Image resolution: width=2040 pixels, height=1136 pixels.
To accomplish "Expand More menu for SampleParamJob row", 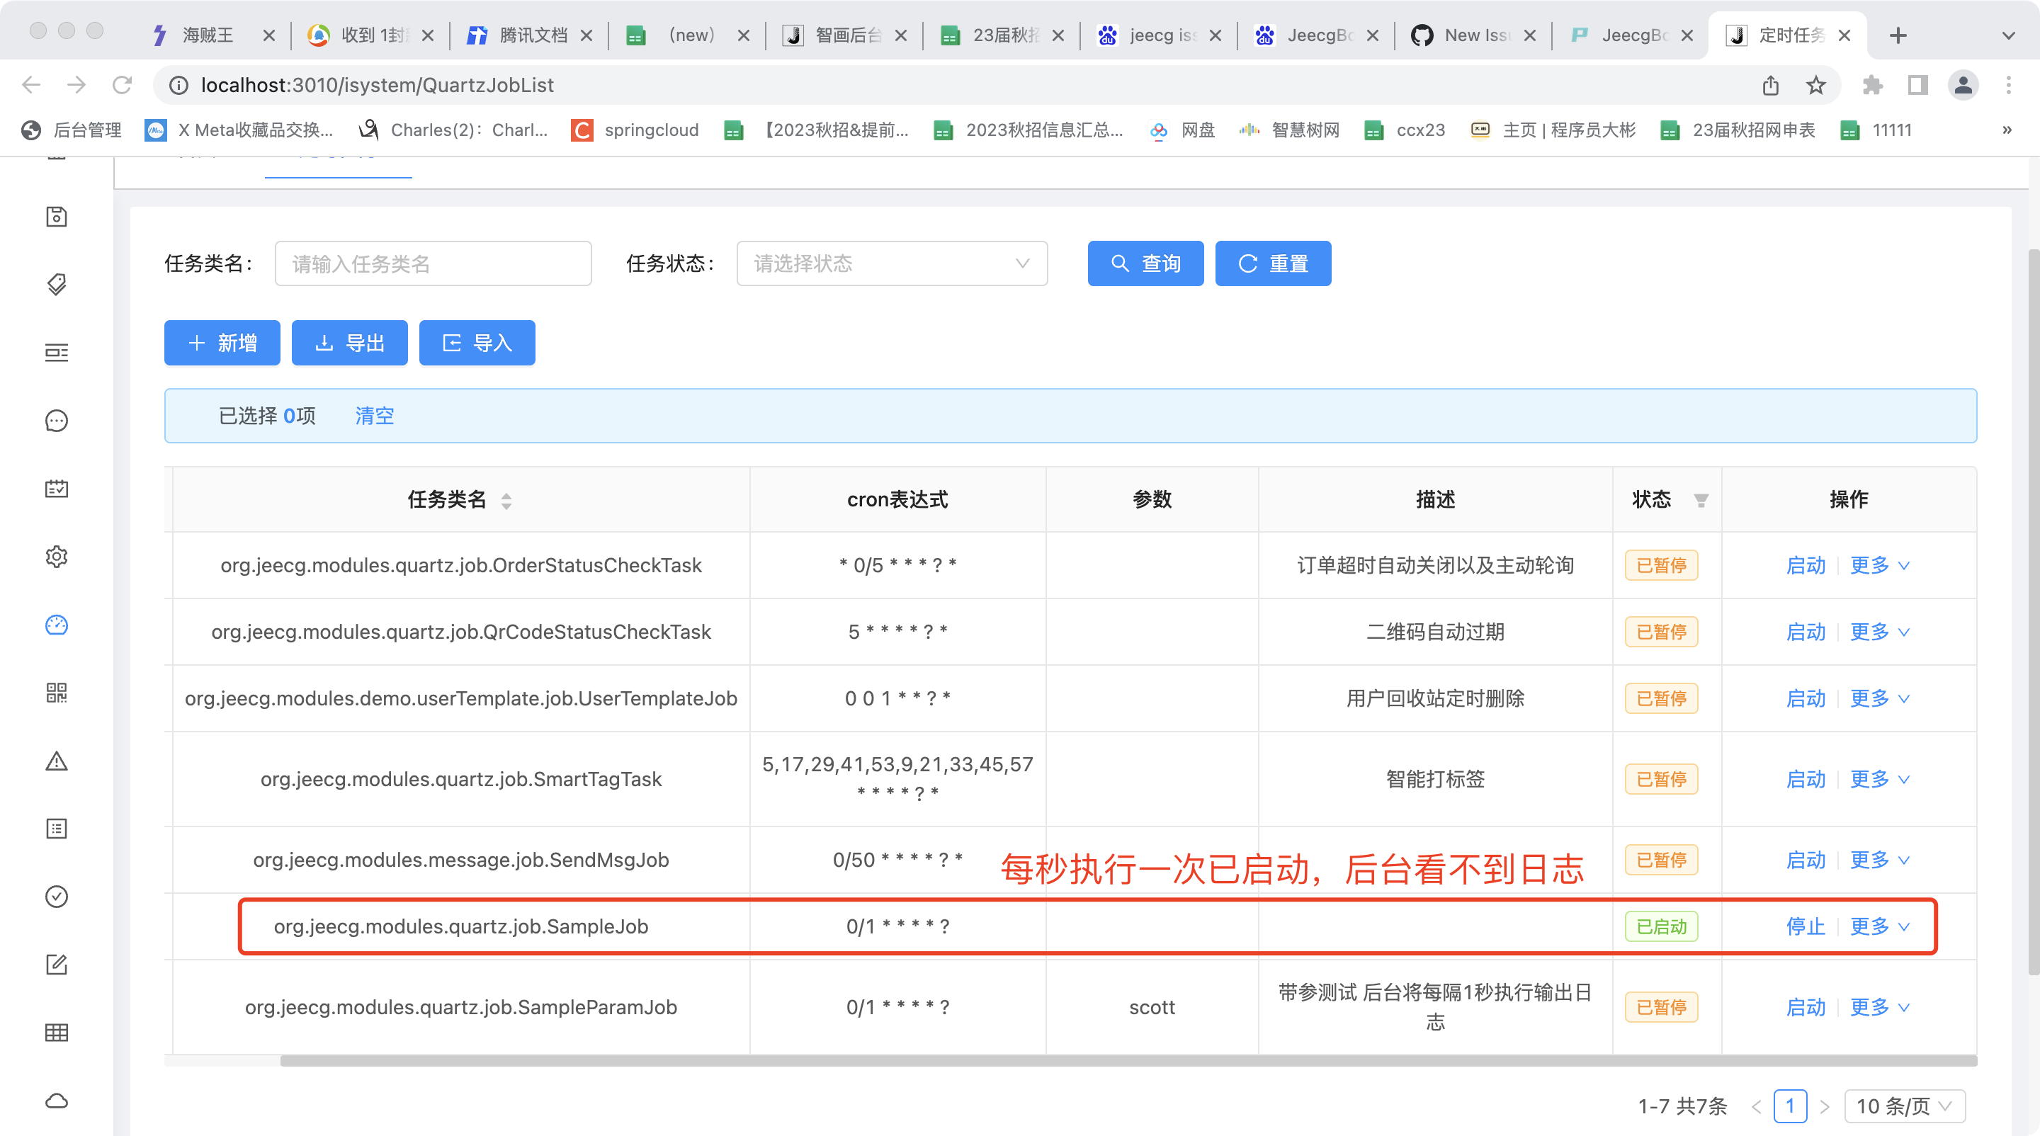I will click(1879, 1007).
